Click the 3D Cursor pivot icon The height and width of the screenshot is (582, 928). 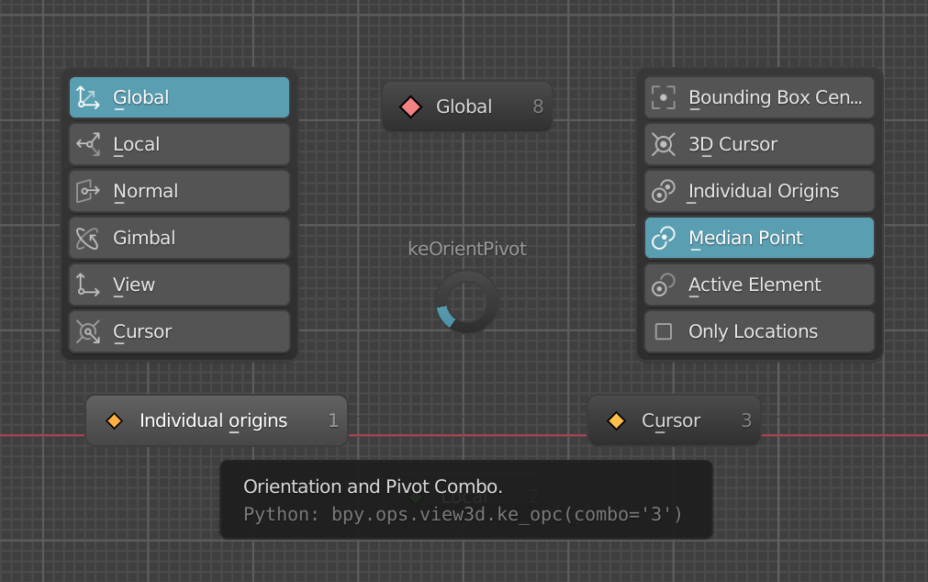point(664,144)
